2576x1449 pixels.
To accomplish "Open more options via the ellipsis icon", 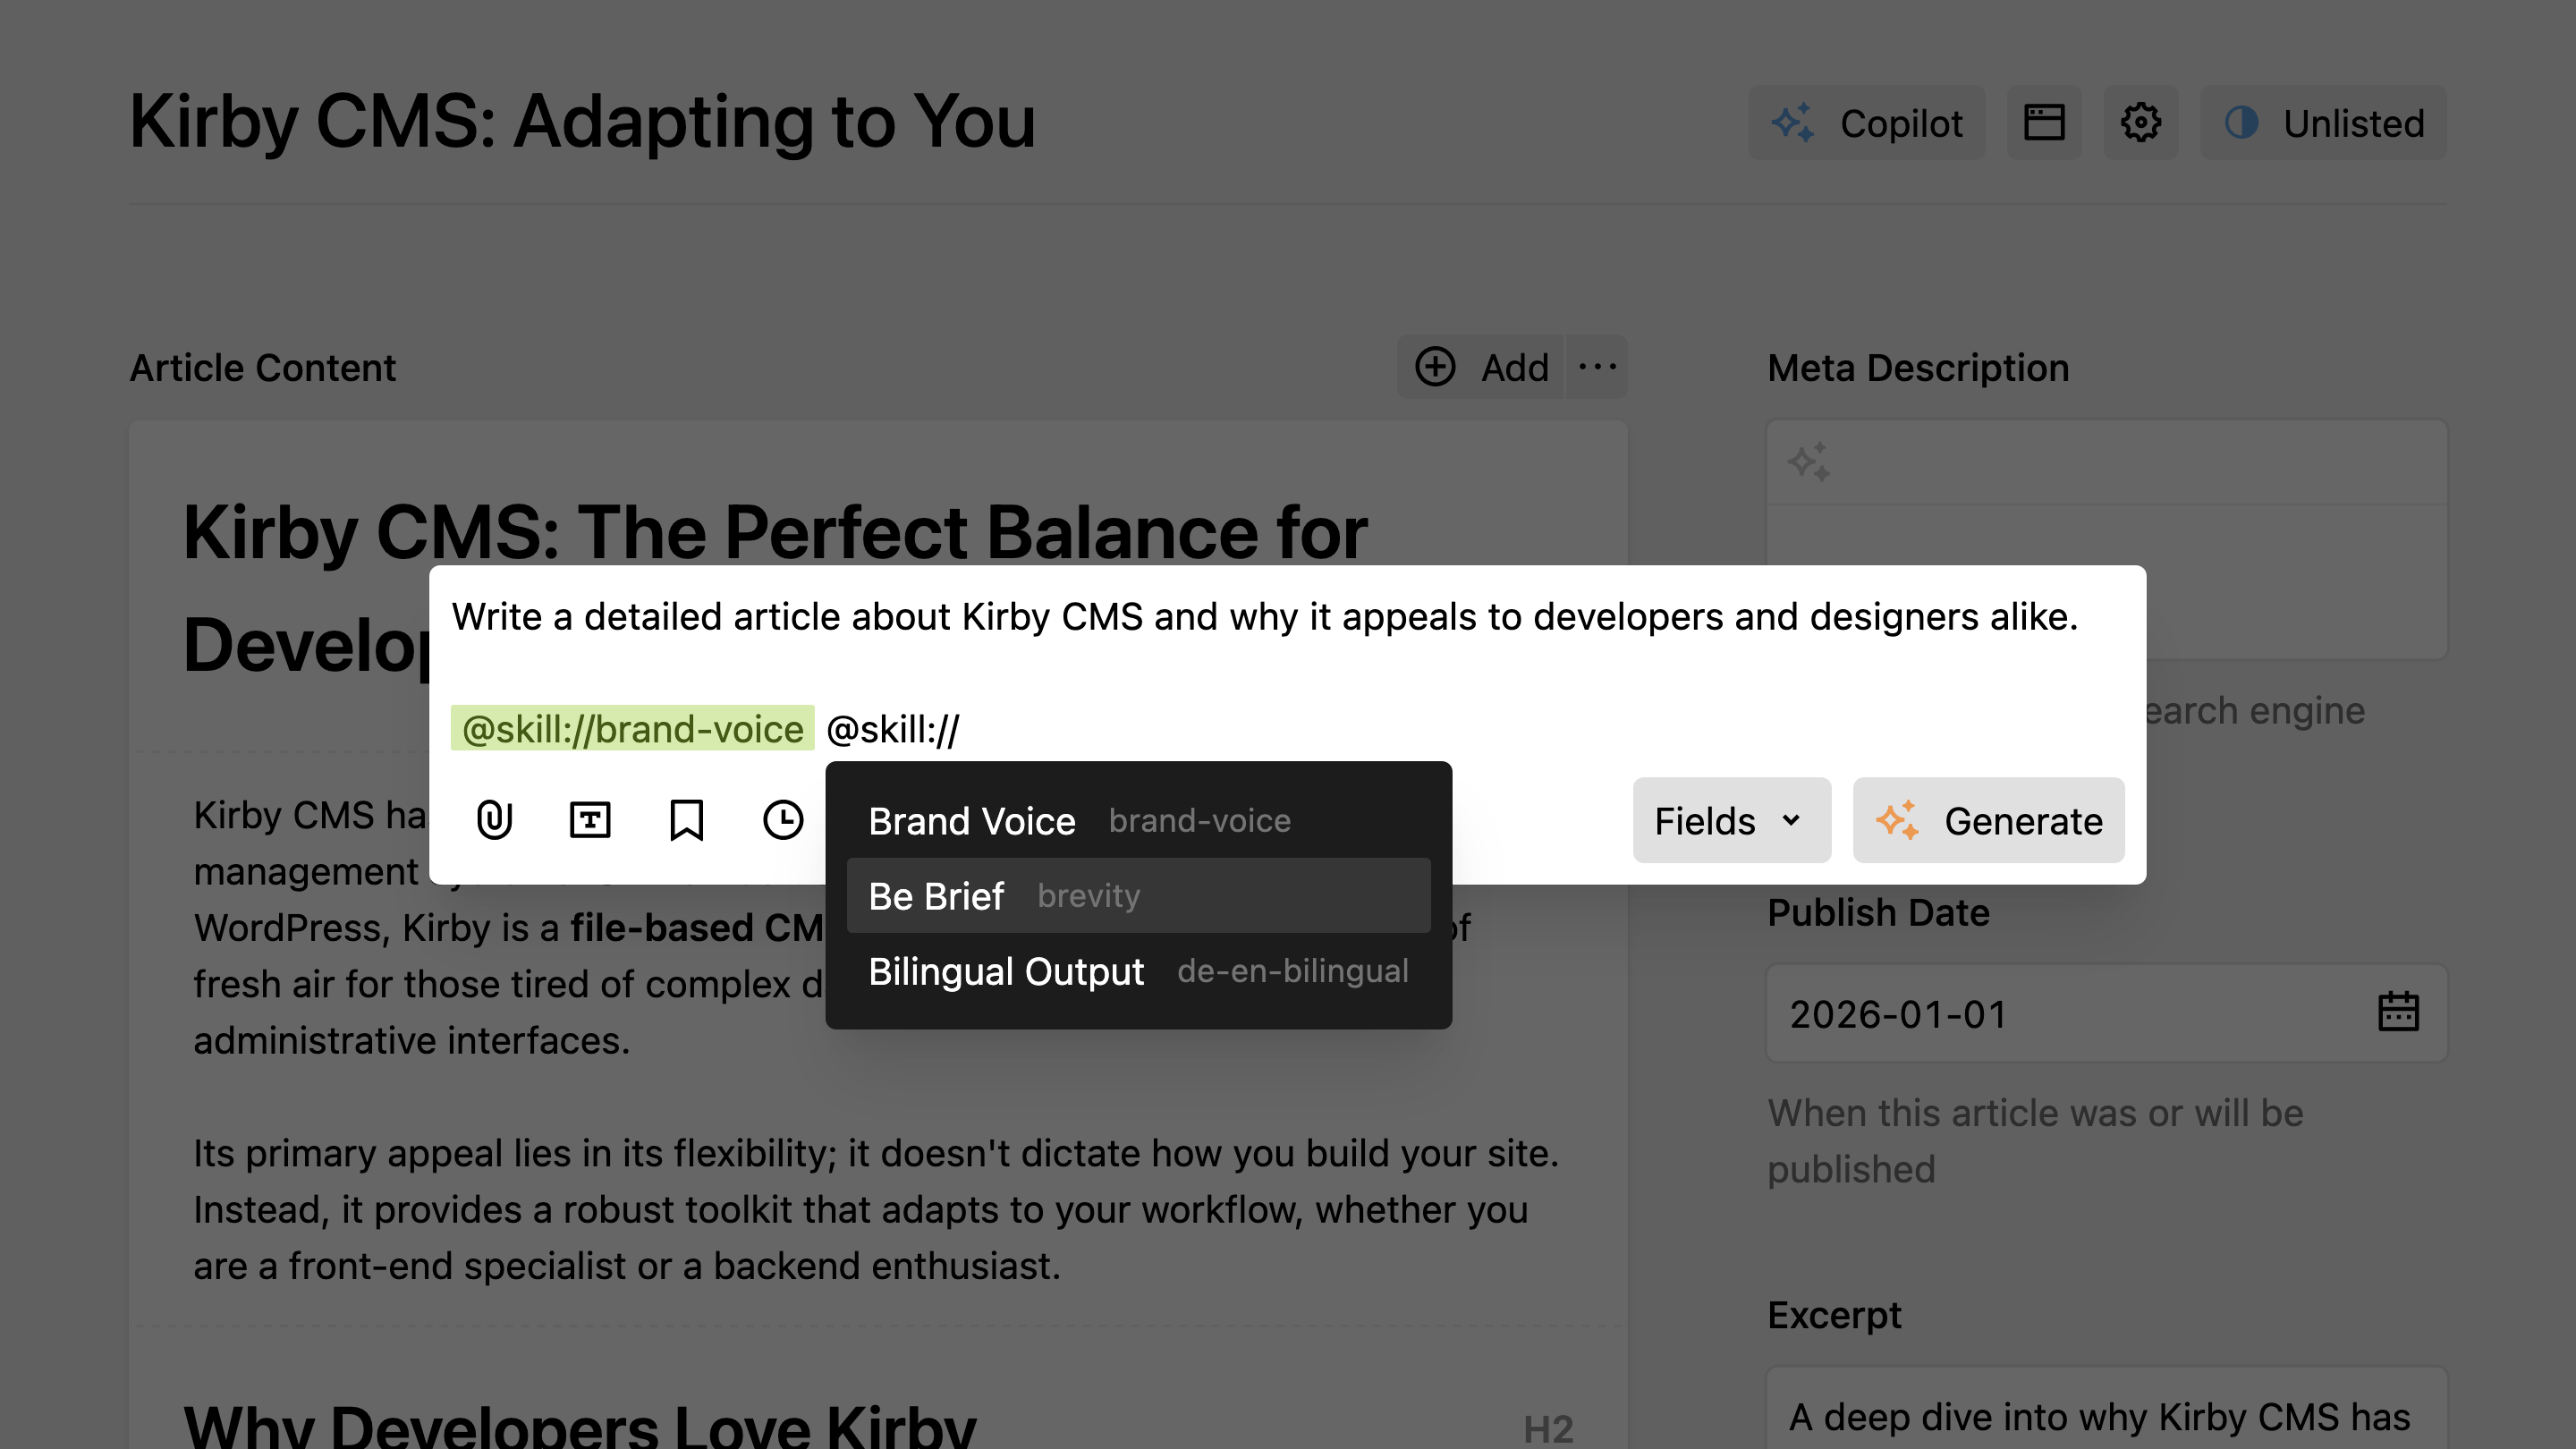I will (x=1596, y=367).
